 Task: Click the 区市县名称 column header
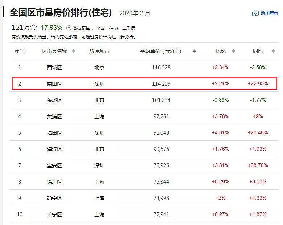click(54, 51)
